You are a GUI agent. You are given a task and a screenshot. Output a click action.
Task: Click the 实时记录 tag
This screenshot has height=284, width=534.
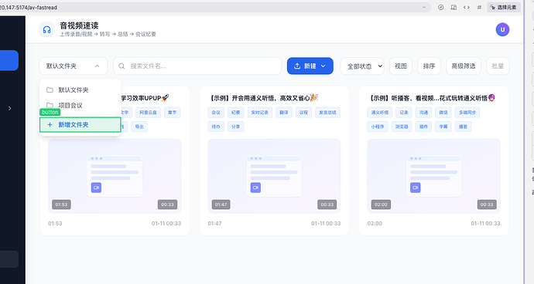click(260, 113)
